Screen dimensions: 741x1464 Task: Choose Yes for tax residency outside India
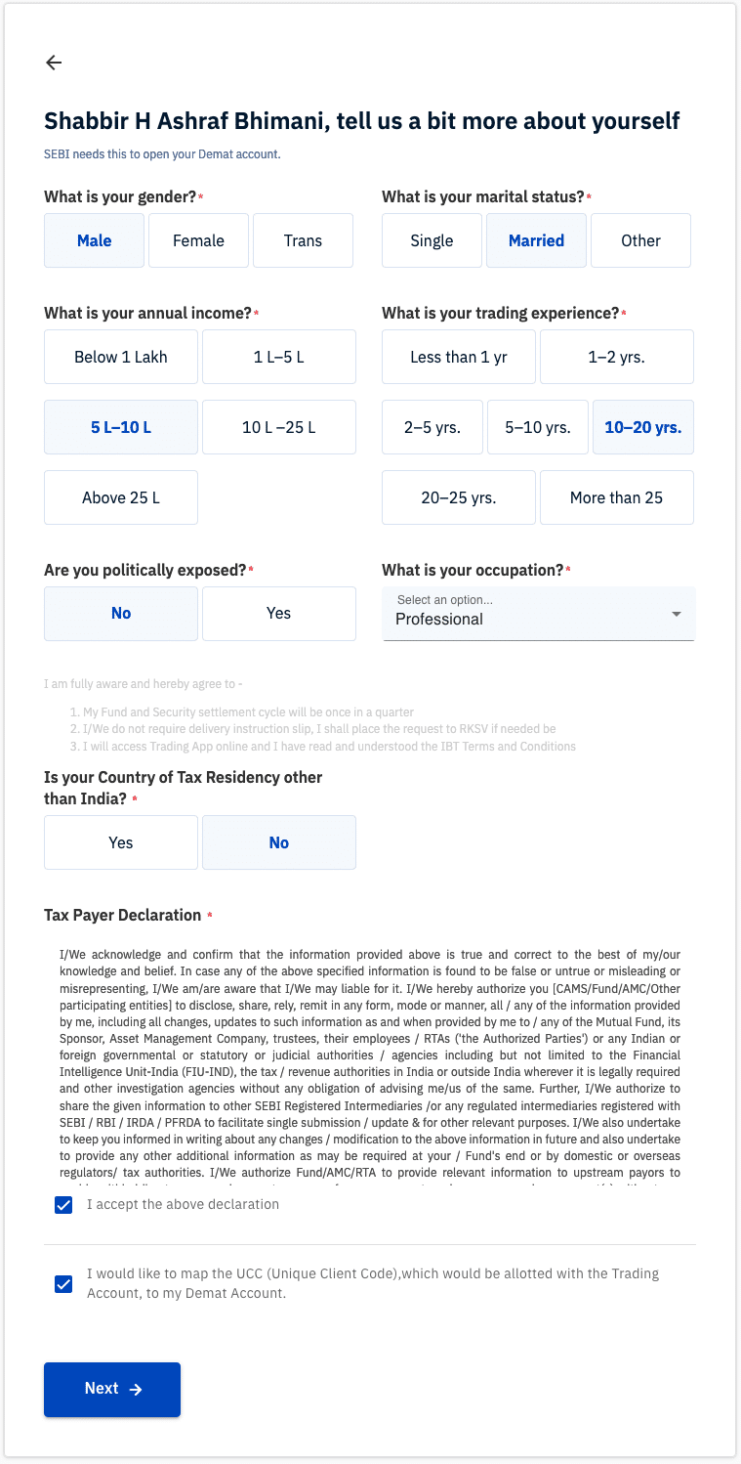[121, 842]
